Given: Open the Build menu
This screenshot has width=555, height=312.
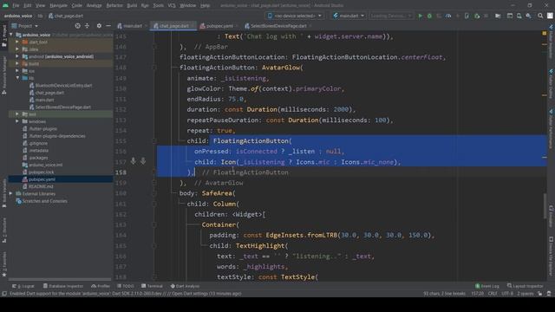Looking at the screenshot, I should tap(132, 5).
